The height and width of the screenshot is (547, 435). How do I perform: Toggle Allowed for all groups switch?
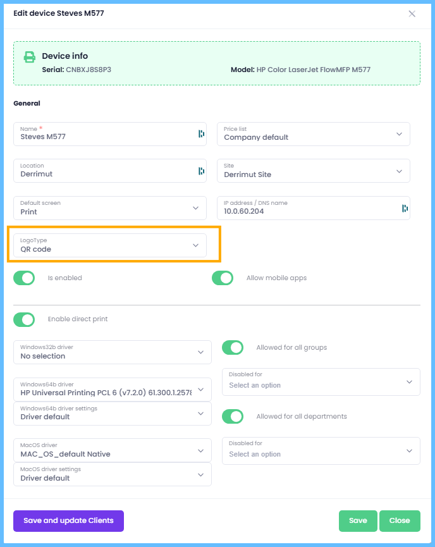(233, 347)
